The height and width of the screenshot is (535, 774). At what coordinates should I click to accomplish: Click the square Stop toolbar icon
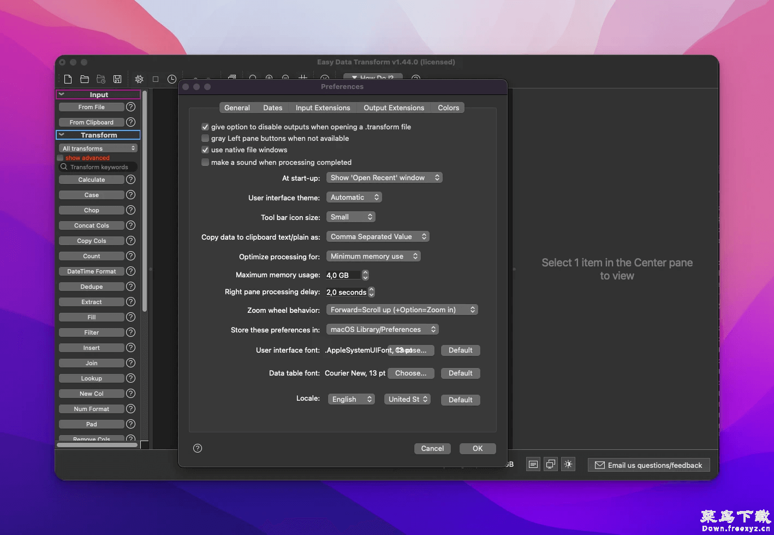pyautogui.click(x=156, y=79)
